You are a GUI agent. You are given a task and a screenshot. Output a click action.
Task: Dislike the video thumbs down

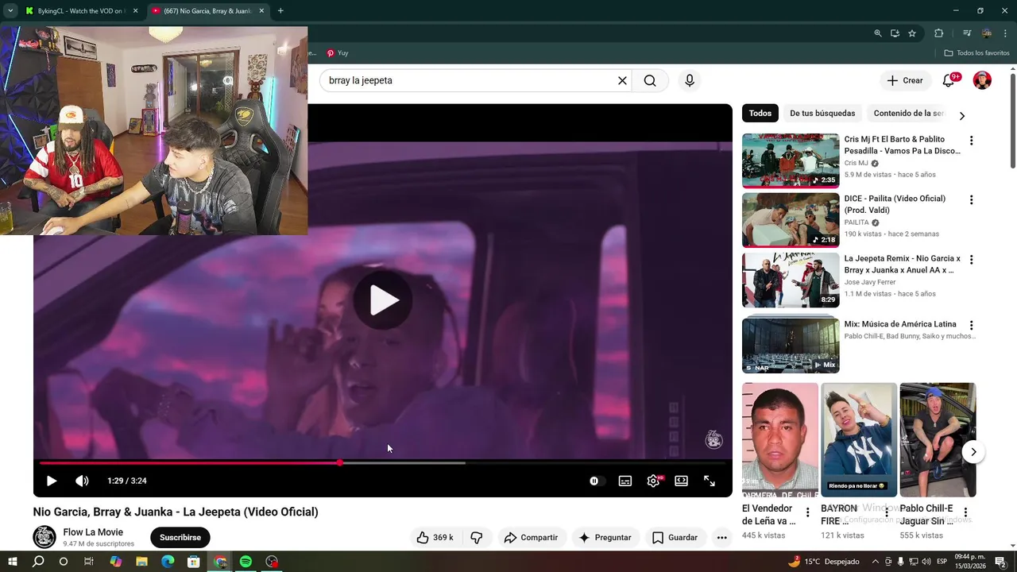477,537
